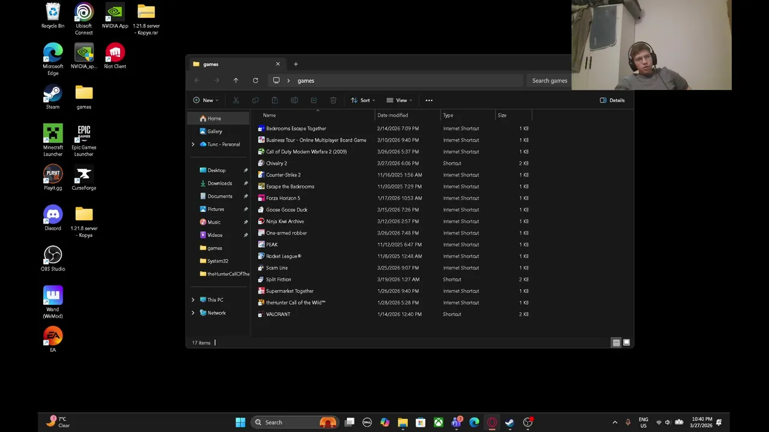This screenshot has height=432, width=769.
Task: Open Documents in the navigation pane
Action: [x=218, y=196]
